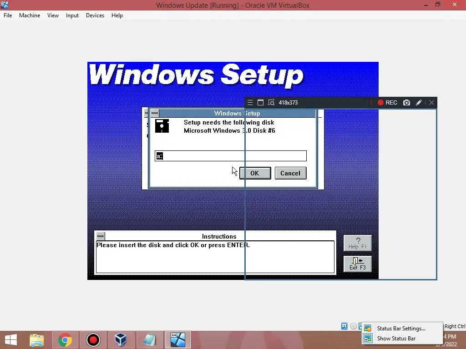Open the Windows Start button
The width and height of the screenshot is (466, 349).
11,340
